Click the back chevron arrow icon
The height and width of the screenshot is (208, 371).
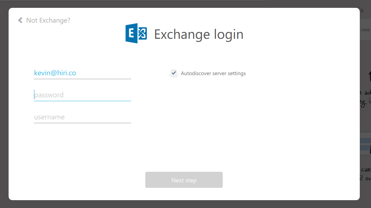tap(20, 20)
